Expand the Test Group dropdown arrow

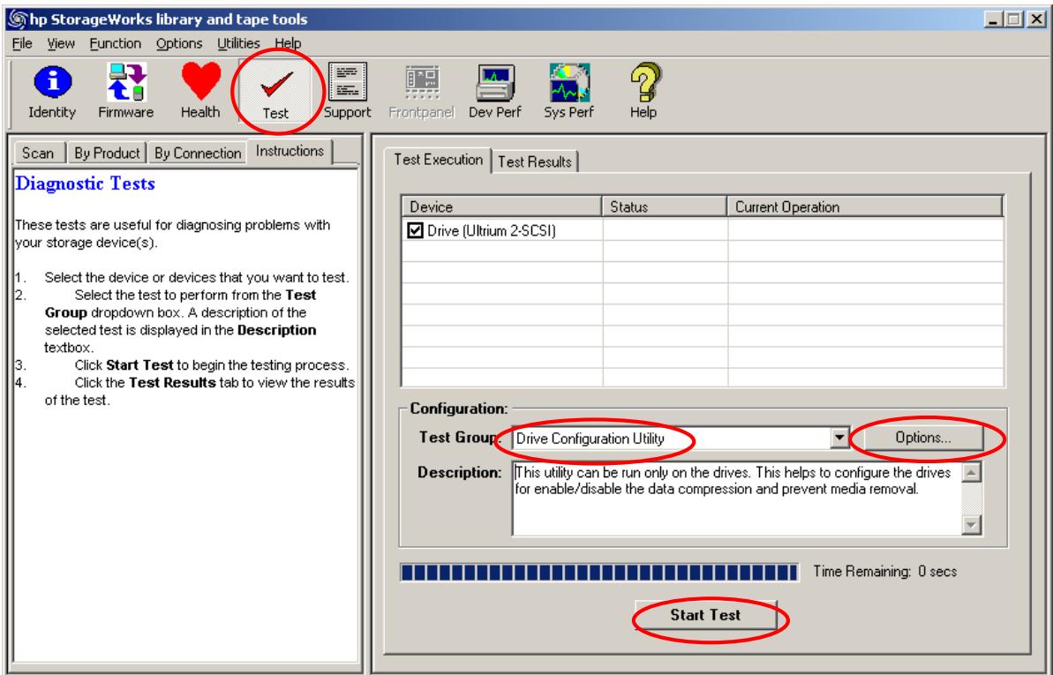point(839,438)
